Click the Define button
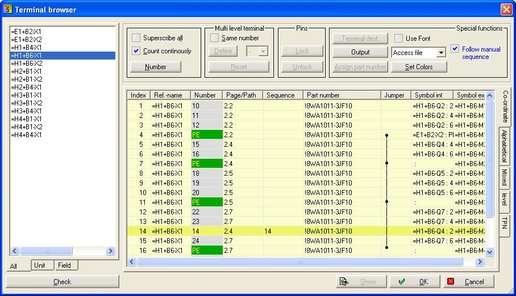516x296 pixels. 223,51
